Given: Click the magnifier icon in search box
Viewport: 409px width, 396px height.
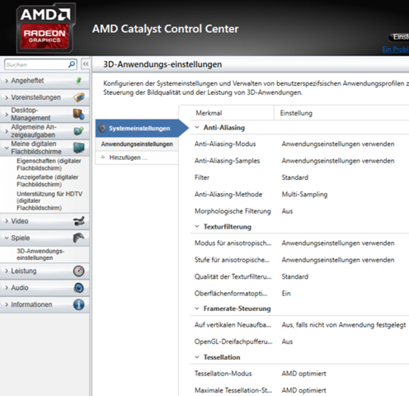Looking at the screenshot, I should tap(72, 64).
